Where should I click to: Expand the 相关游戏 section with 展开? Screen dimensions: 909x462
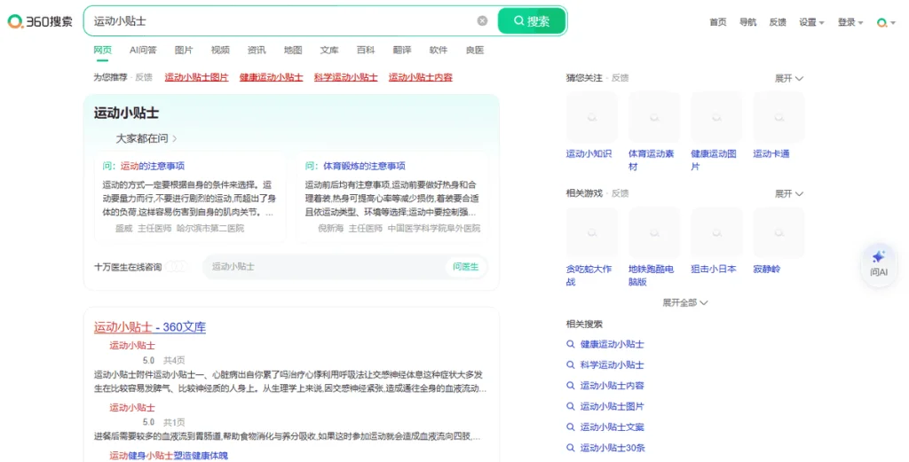pos(789,193)
